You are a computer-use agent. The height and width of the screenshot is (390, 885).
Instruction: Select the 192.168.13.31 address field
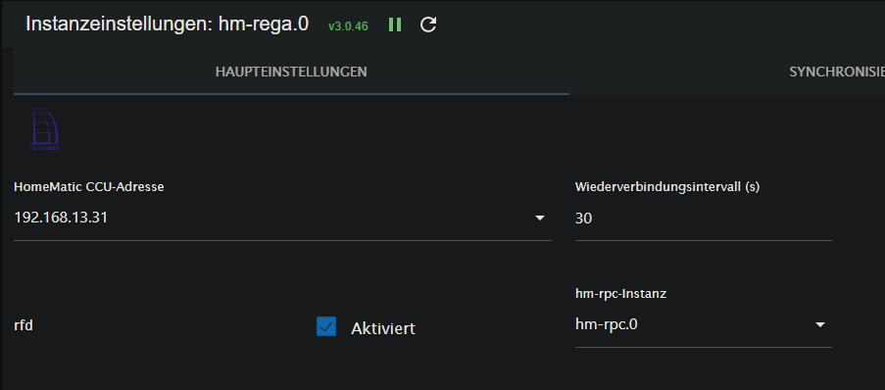282,218
